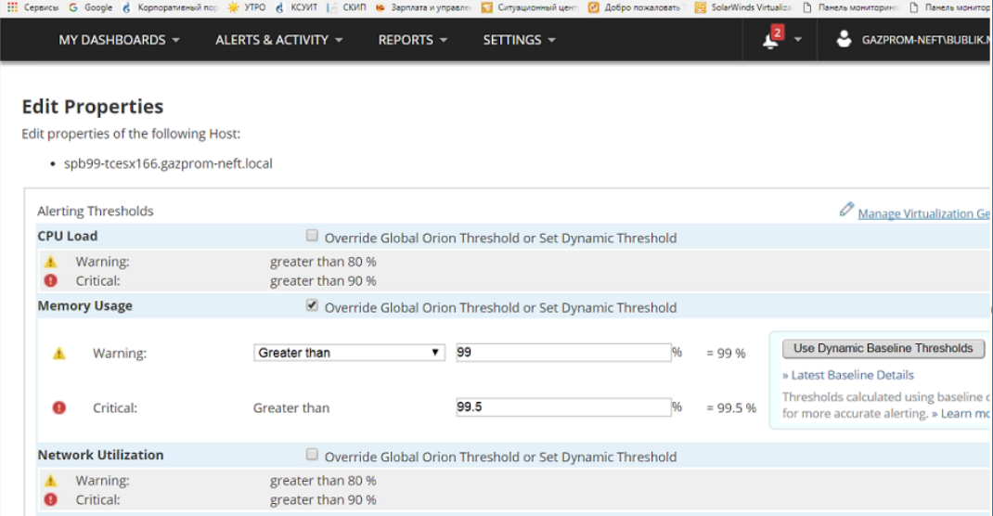993x516 pixels.
Task: Uncheck Memory Usage override threshold checkbox
Action: point(312,305)
